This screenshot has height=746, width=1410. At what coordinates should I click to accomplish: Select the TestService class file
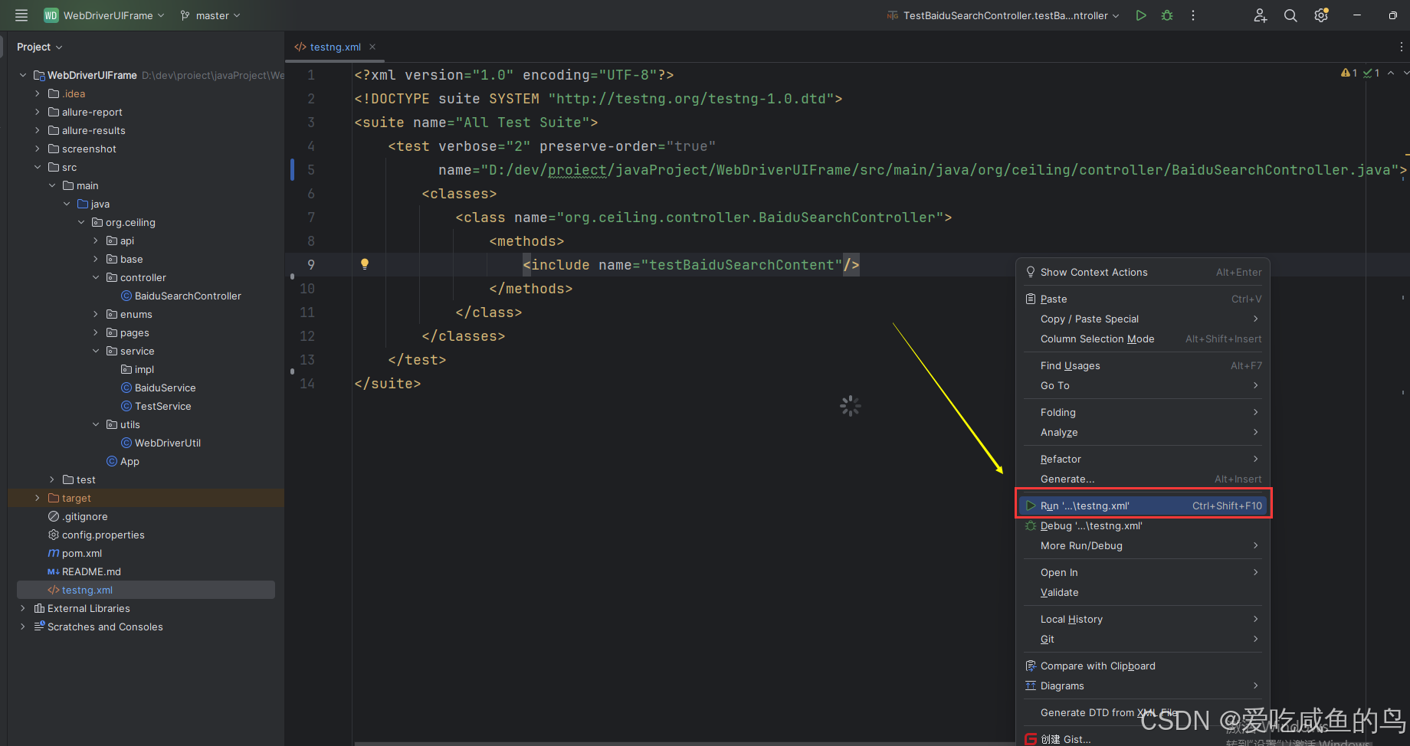(156, 406)
